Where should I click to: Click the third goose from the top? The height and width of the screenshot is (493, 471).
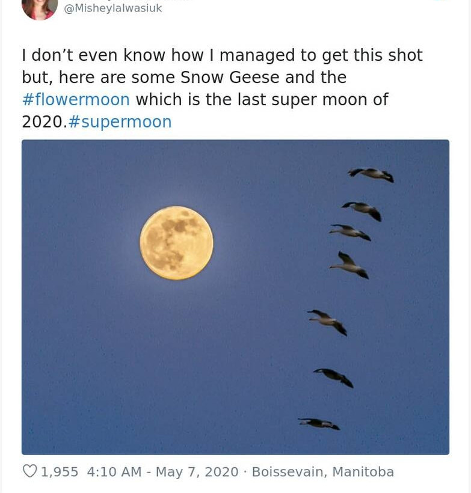350,232
